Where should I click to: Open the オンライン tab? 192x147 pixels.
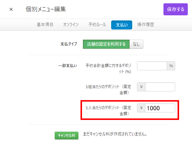(x=71, y=25)
